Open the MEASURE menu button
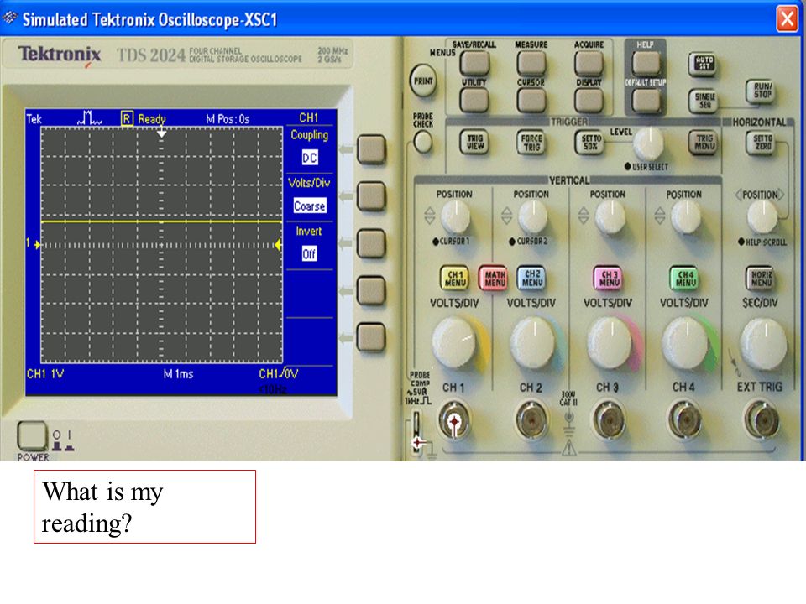 coord(531,64)
